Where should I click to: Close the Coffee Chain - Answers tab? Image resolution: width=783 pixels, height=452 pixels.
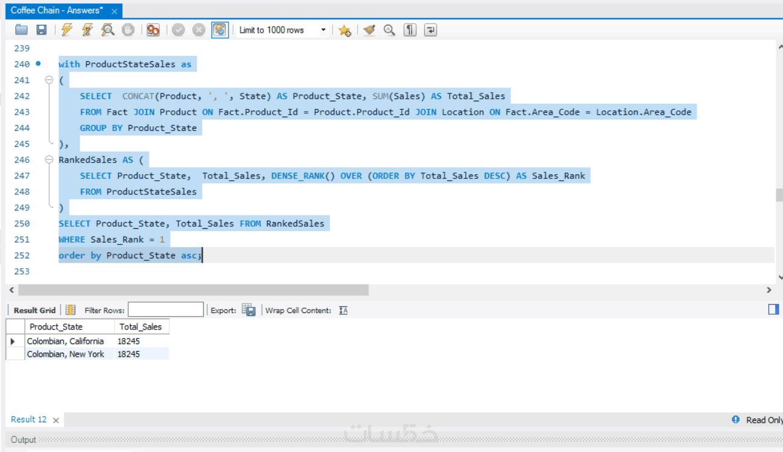coord(114,11)
